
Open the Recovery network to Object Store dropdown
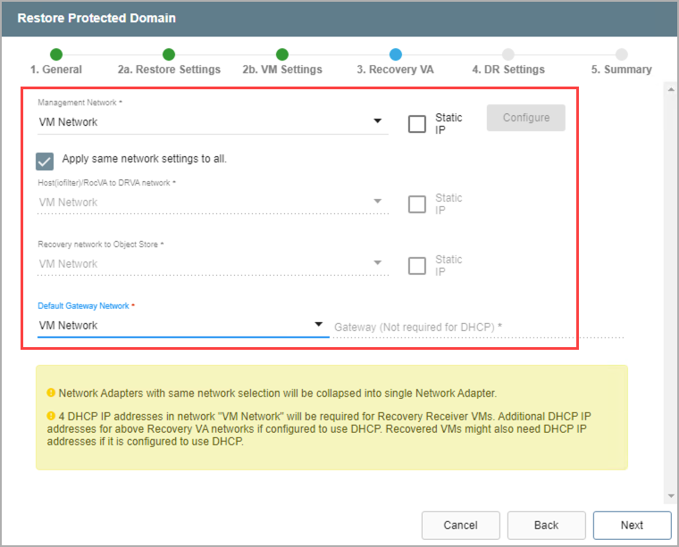pyautogui.click(x=213, y=264)
